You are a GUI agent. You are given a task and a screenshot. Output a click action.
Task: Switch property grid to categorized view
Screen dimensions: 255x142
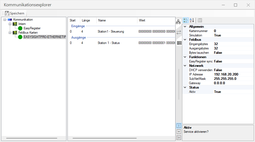point(186,20)
